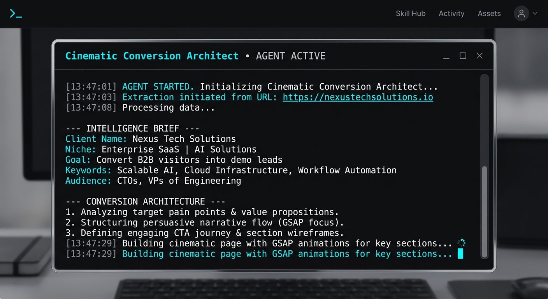Click the '[13:47:03]' timestamp
The image size is (548, 299).
[x=91, y=97]
